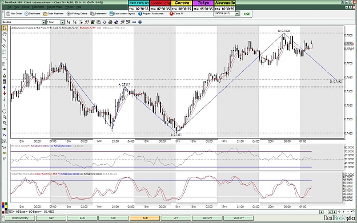357x223 pixels.
Task: Click the chart scroll right arrow
Action: coord(335,212)
